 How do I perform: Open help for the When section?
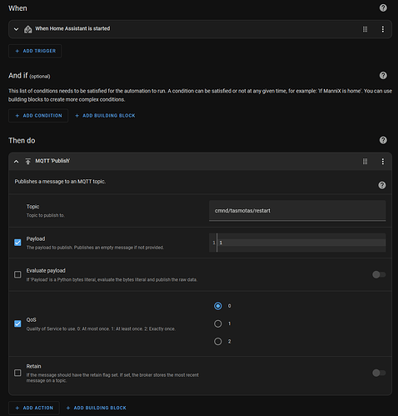[383, 8]
